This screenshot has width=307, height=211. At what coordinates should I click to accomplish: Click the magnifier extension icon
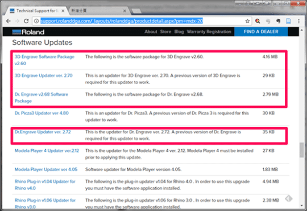coord(258,21)
